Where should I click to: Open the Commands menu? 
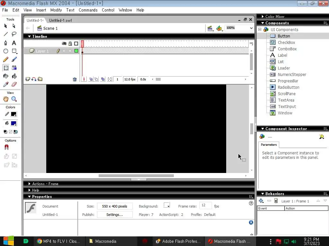pyautogui.click(x=88, y=10)
